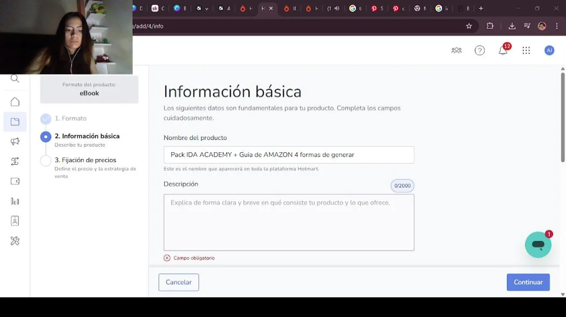Open the help question mark icon
This screenshot has height=317, width=566.
[480, 51]
